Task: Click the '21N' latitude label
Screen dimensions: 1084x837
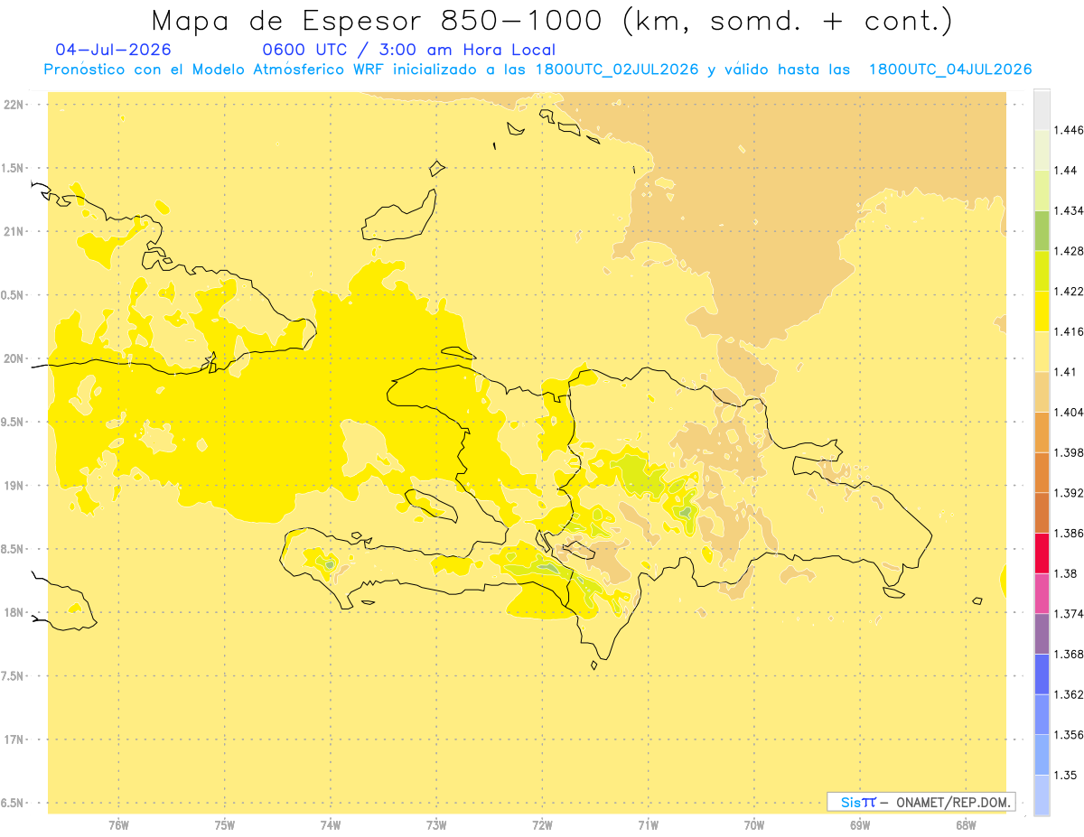Action: click(x=13, y=231)
